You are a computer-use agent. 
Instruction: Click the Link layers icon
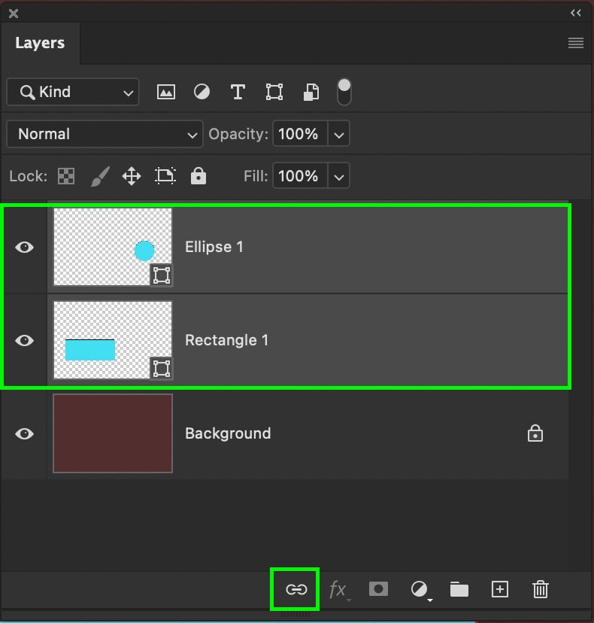click(x=296, y=589)
